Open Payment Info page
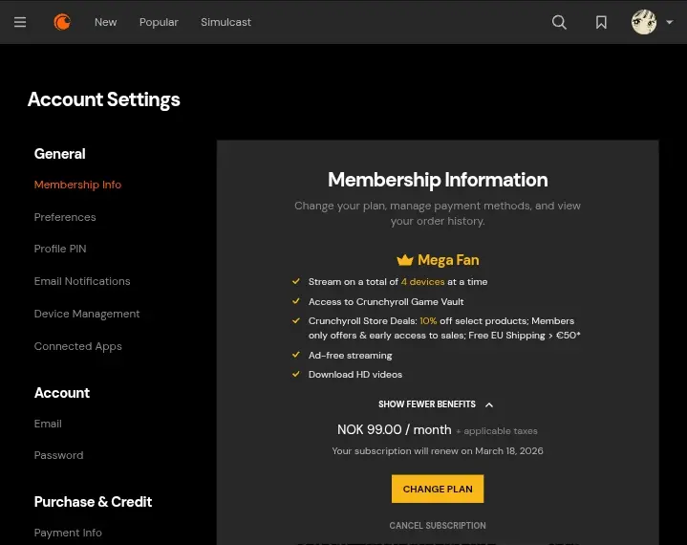 (68, 533)
